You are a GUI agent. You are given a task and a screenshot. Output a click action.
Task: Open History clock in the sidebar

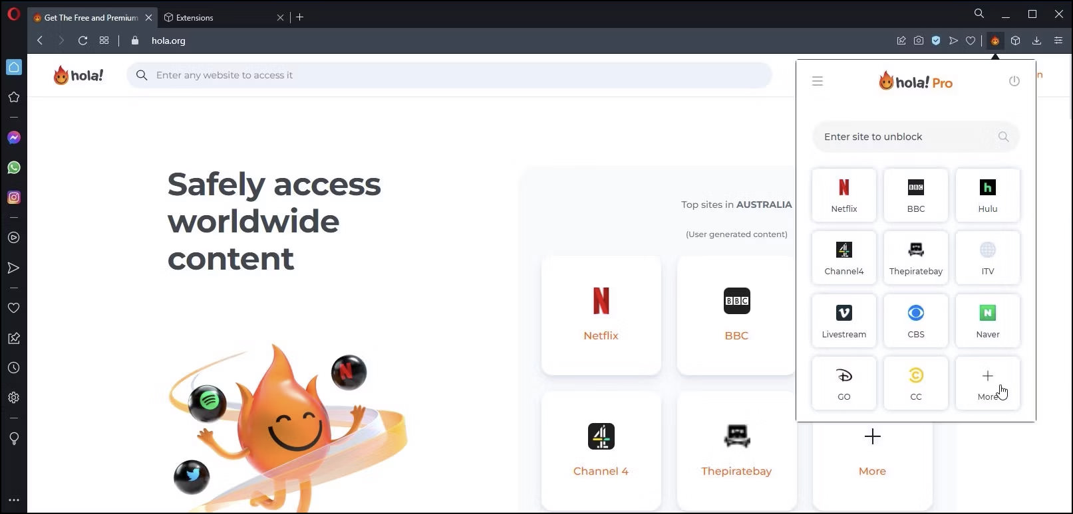pyautogui.click(x=14, y=368)
